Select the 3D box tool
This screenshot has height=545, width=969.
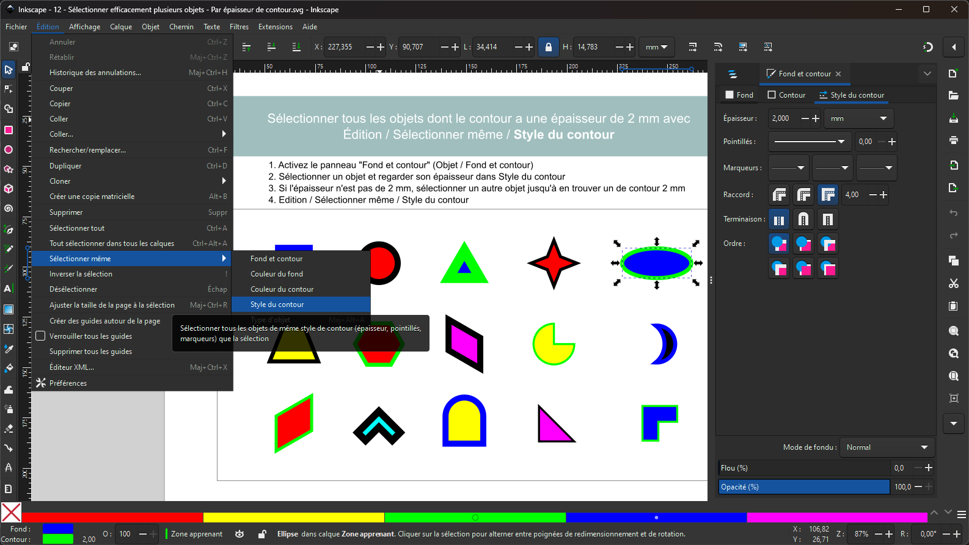click(9, 189)
